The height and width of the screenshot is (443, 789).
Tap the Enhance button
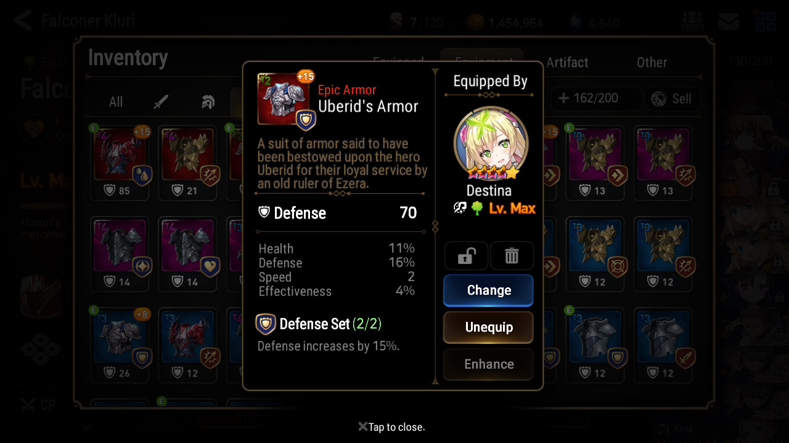(488, 364)
